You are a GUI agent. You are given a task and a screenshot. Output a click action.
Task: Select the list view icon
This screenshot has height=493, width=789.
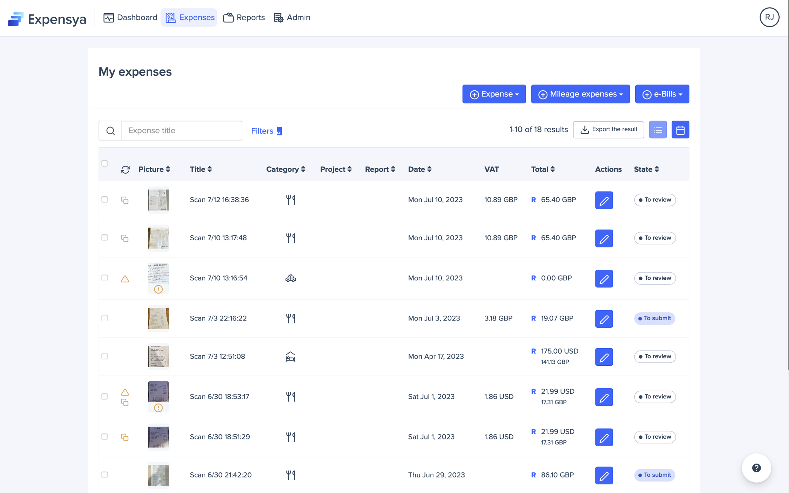point(657,130)
